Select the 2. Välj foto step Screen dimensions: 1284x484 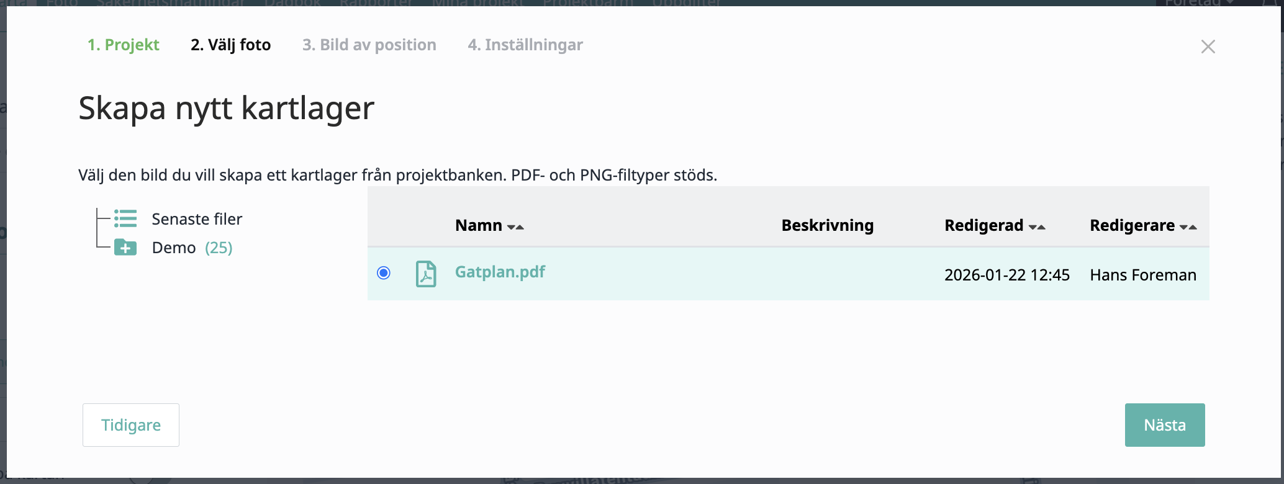[230, 45]
